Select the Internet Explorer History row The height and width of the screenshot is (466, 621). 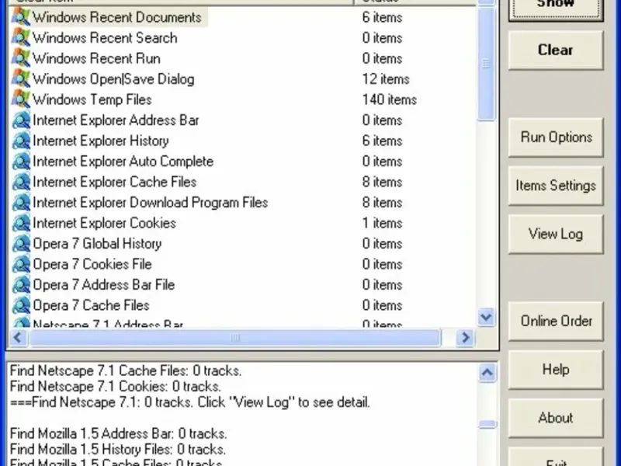[x=242, y=141]
